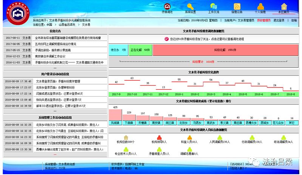Select 凤城镇 in the township ranking
Viewport: 302px width, 175px height.
(x=115, y=123)
